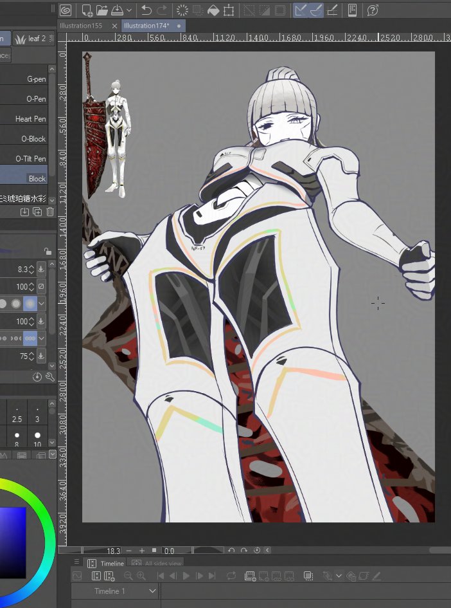Rotate the canvas right
451x608 pixels.
[244, 550]
